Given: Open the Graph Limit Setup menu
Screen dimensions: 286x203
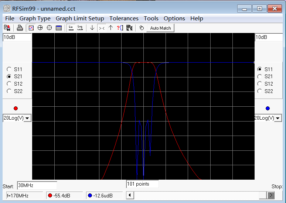Looking at the screenshot, I should point(80,18).
